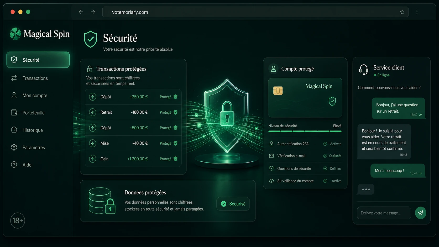Click the Sécurisé status button
The height and width of the screenshot is (247, 439).
coord(233,204)
